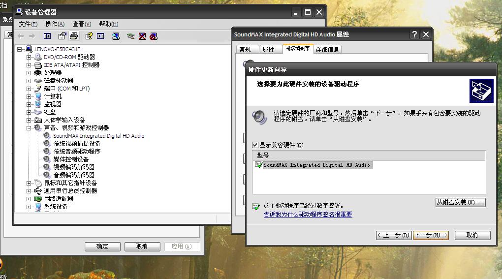Viewport: 502px width, 279px height.
Task: Click the back arrow in Device Manager toolbar
Action: [x=21, y=36]
